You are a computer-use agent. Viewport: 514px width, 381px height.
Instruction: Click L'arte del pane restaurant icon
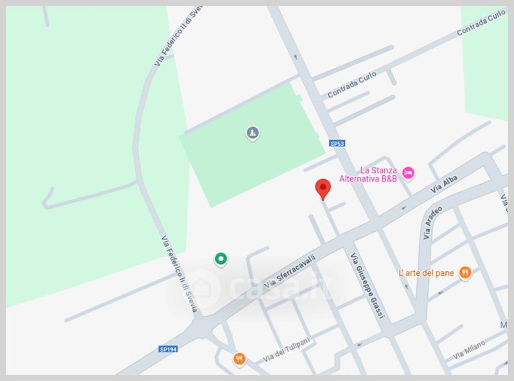(465, 273)
